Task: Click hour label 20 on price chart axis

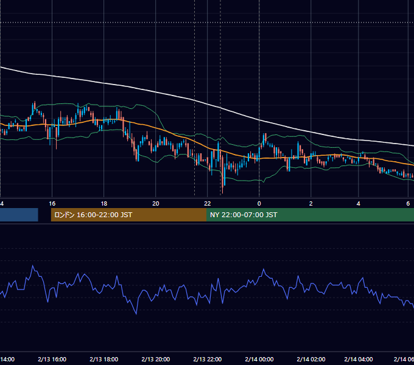Action: pyautogui.click(x=155, y=204)
